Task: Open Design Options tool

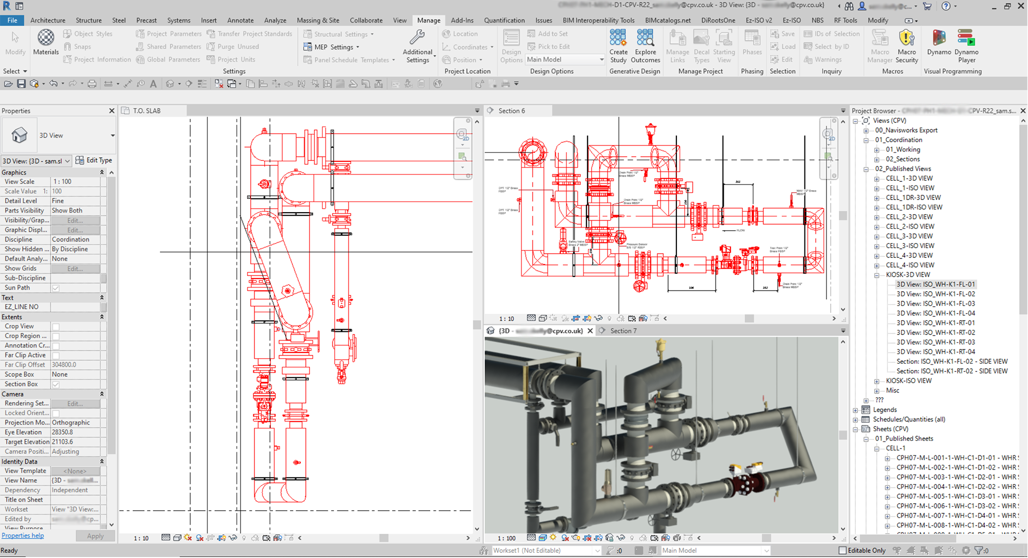Action: [x=511, y=46]
